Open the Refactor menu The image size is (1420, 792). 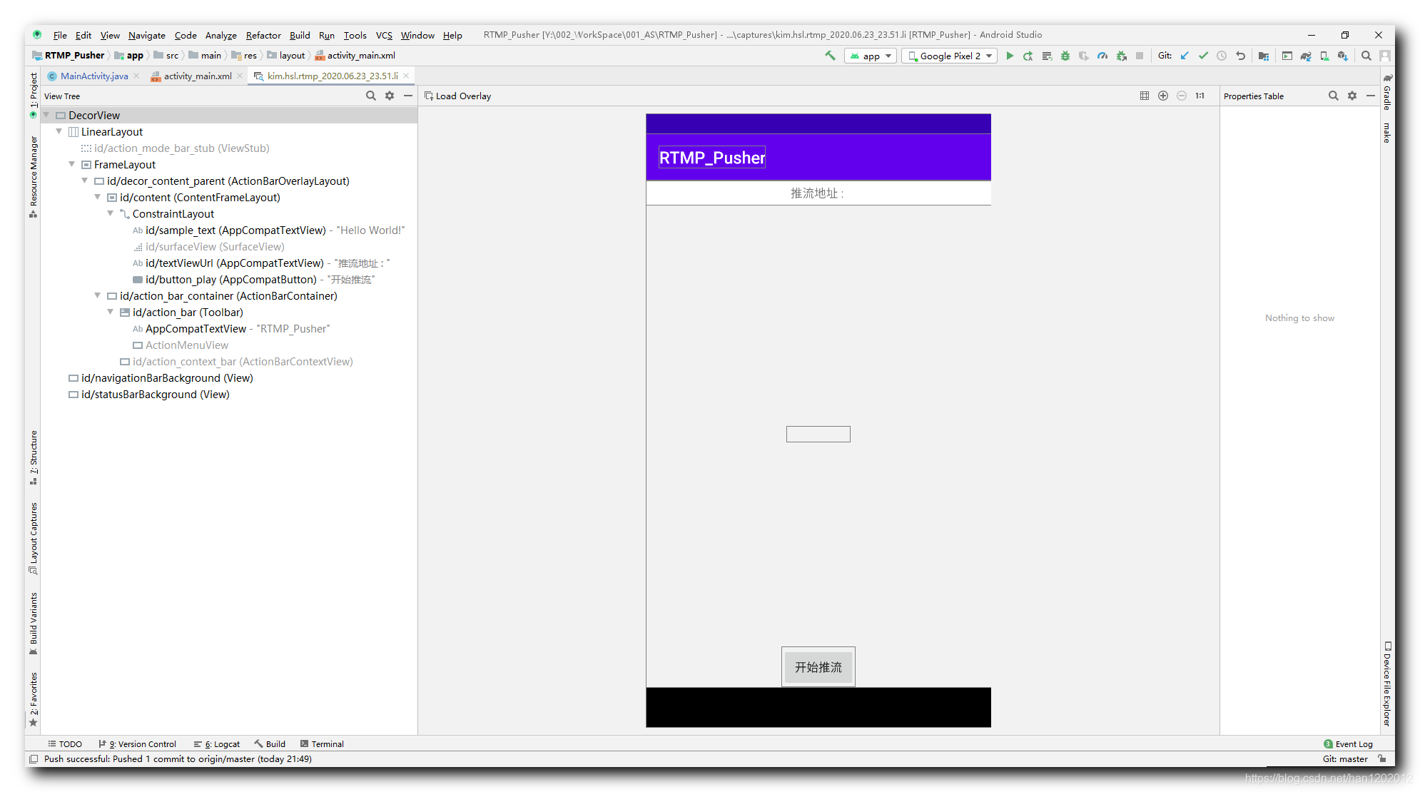click(263, 35)
